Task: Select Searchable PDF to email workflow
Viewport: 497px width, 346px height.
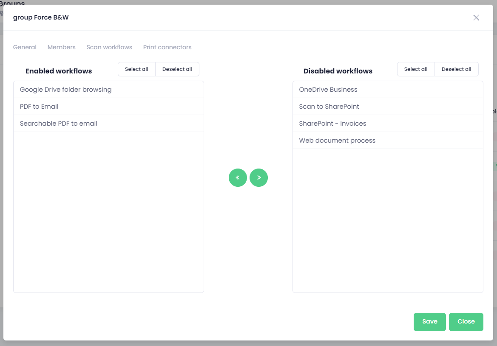Action: coord(108,124)
